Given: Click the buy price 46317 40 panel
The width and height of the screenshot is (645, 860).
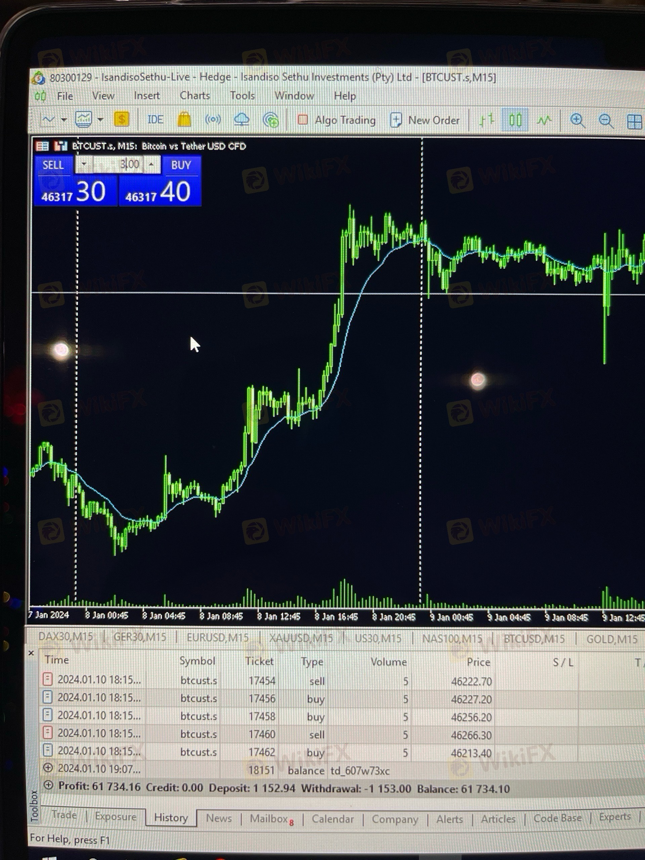Looking at the screenshot, I should (160, 191).
